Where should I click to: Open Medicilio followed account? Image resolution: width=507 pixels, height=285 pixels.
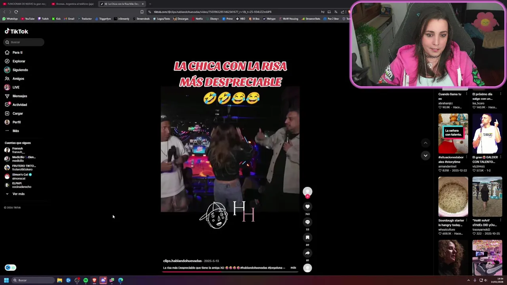click(20, 159)
